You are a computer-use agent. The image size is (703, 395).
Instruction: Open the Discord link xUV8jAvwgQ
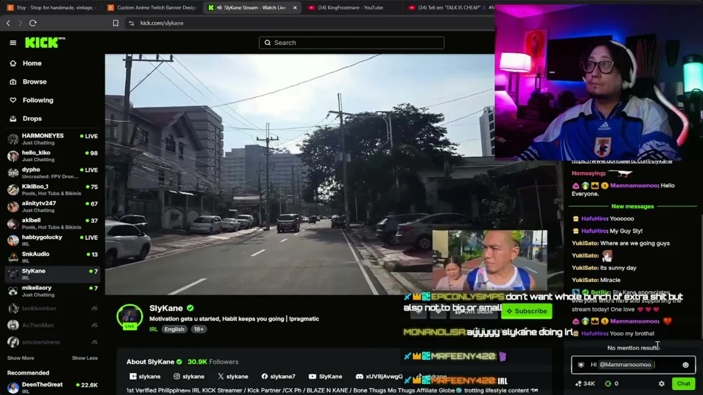(379, 376)
